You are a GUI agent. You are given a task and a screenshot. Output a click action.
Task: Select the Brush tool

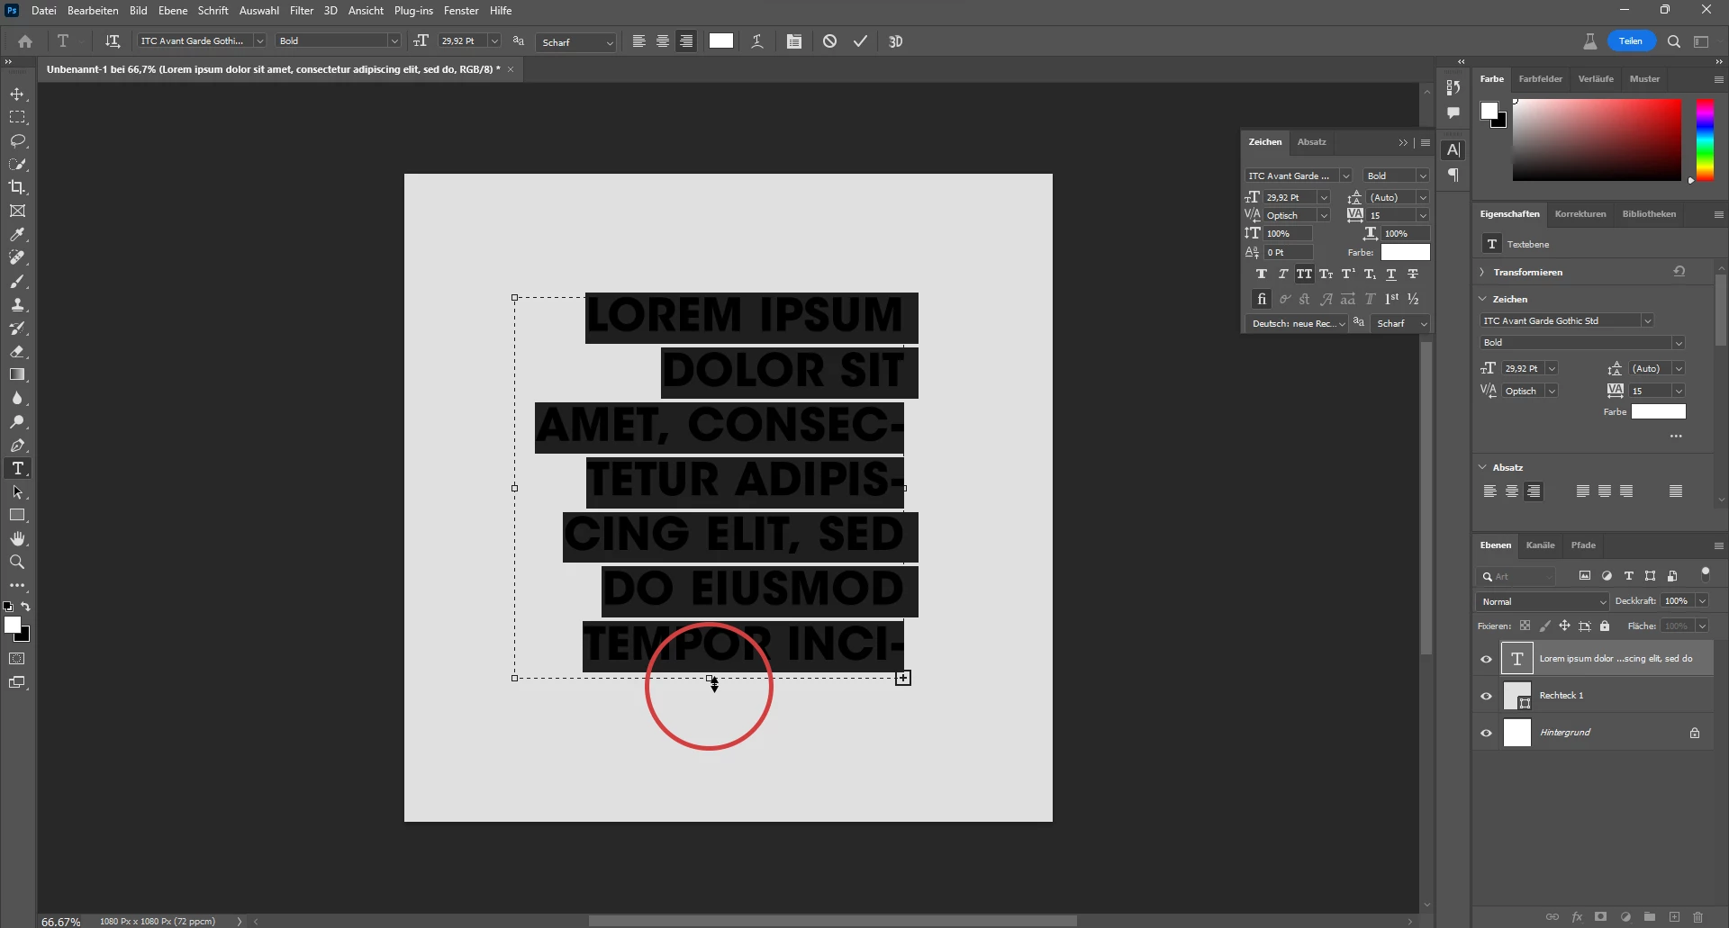17,282
